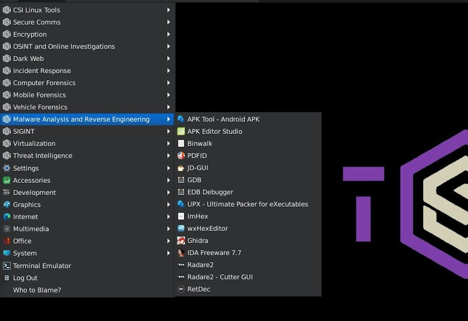Click the IDA Freeware 7.7 icon
The width and height of the screenshot is (468, 321).
coord(181,253)
